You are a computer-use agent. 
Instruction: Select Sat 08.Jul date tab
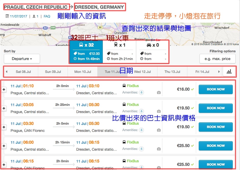tap(23, 72)
